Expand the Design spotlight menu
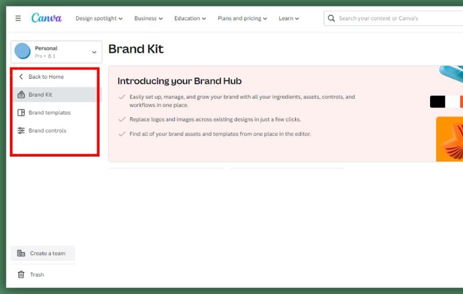The width and height of the screenshot is (463, 294). point(99,18)
